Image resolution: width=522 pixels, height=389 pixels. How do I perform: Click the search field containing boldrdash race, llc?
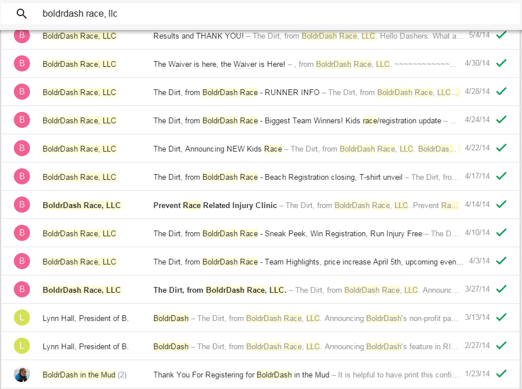260,14
